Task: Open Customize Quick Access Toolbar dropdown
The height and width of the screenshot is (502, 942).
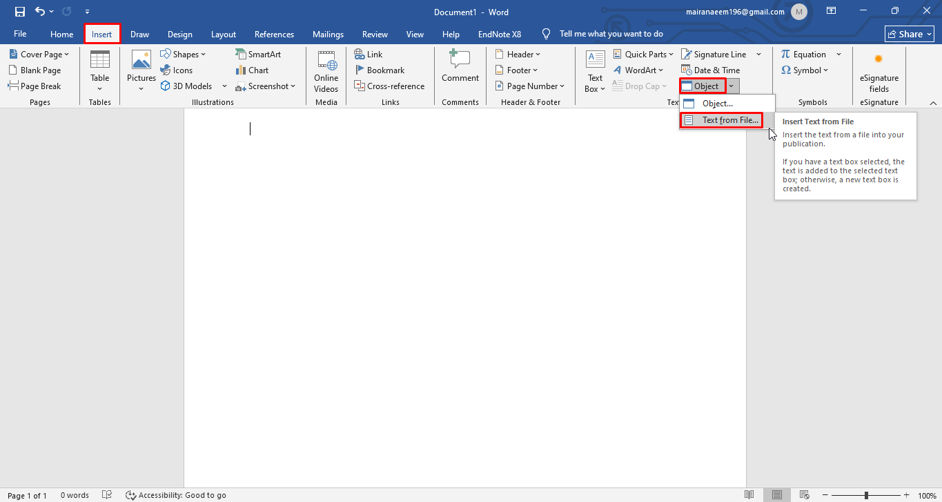Action: tap(87, 12)
